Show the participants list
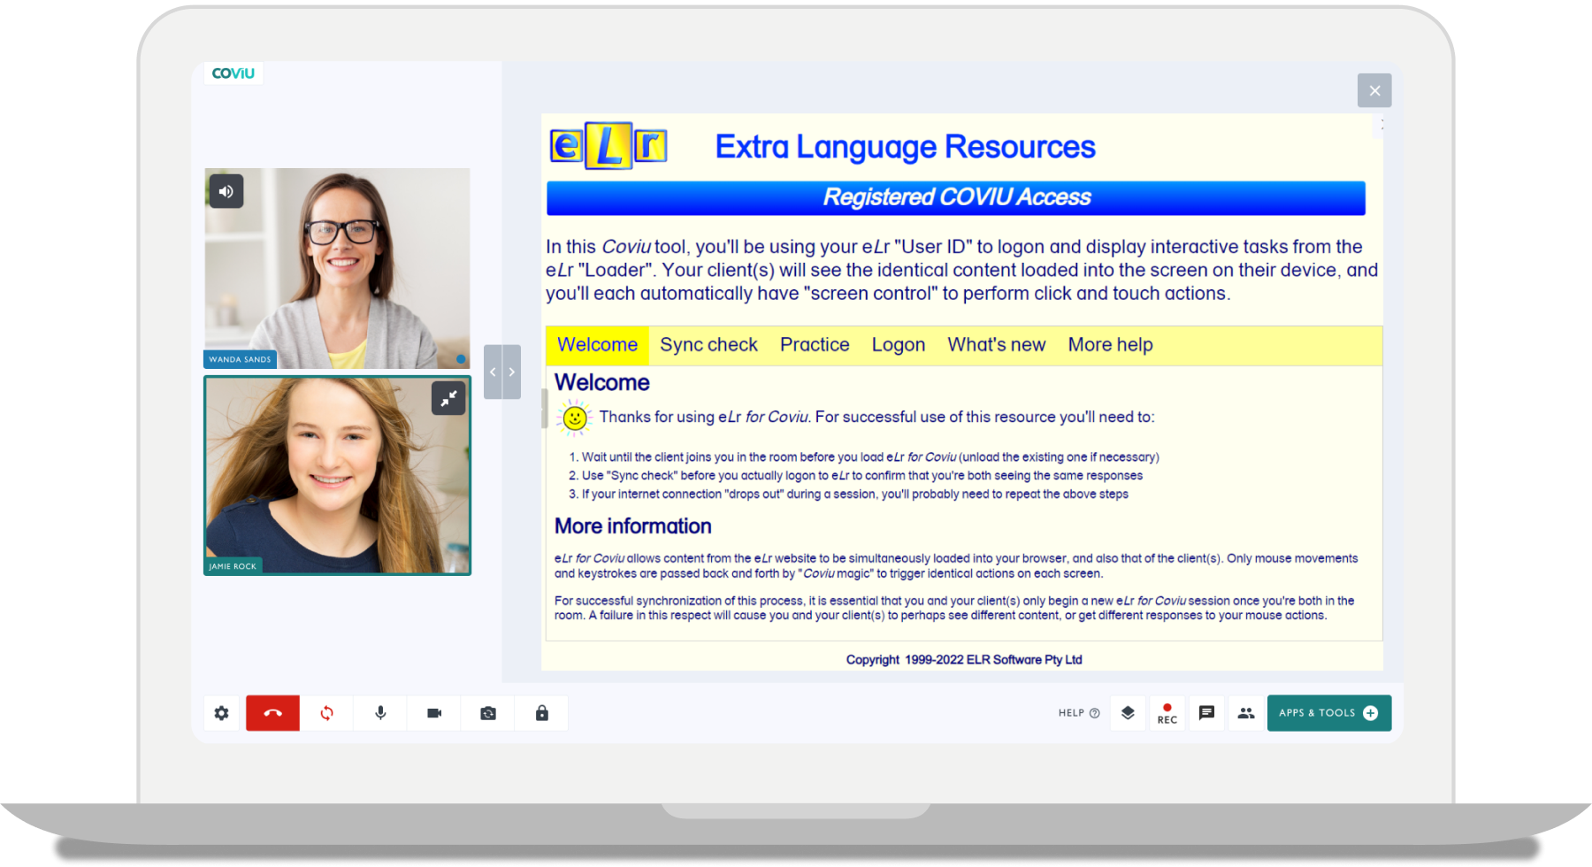The image size is (1592, 867). click(x=1246, y=713)
